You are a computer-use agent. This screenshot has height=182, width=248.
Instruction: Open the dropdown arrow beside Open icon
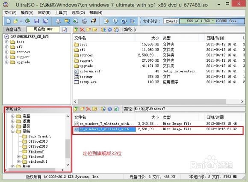[x=21, y=21]
